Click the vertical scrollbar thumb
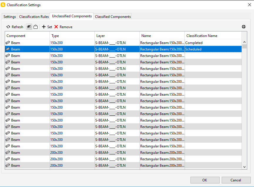This screenshot has height=187, width=254. tap(244, 46)
